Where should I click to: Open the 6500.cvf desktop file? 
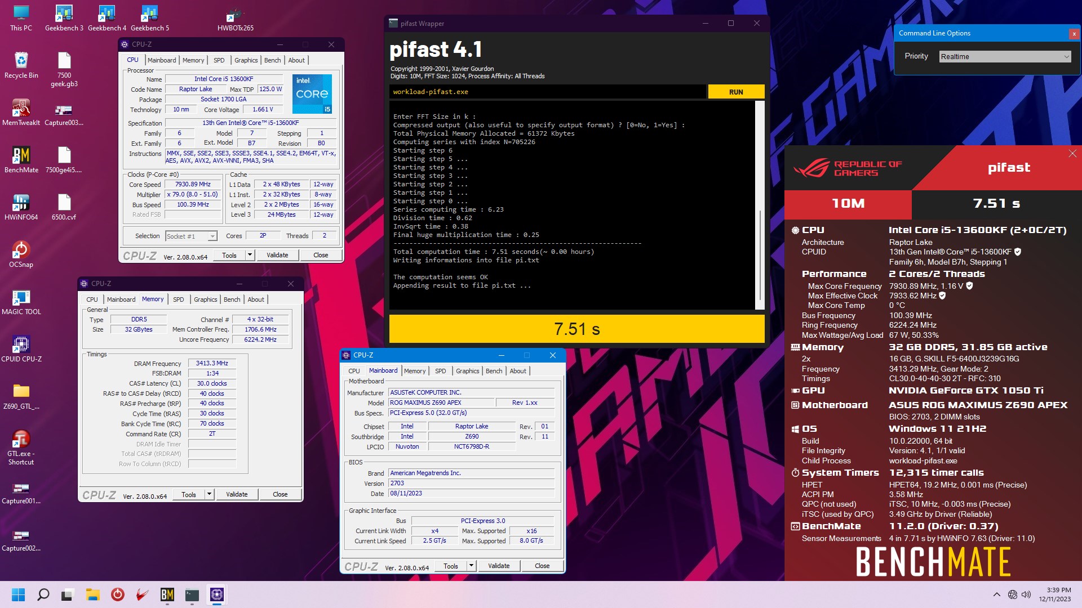pyautogui.click(x=64, y=207)
